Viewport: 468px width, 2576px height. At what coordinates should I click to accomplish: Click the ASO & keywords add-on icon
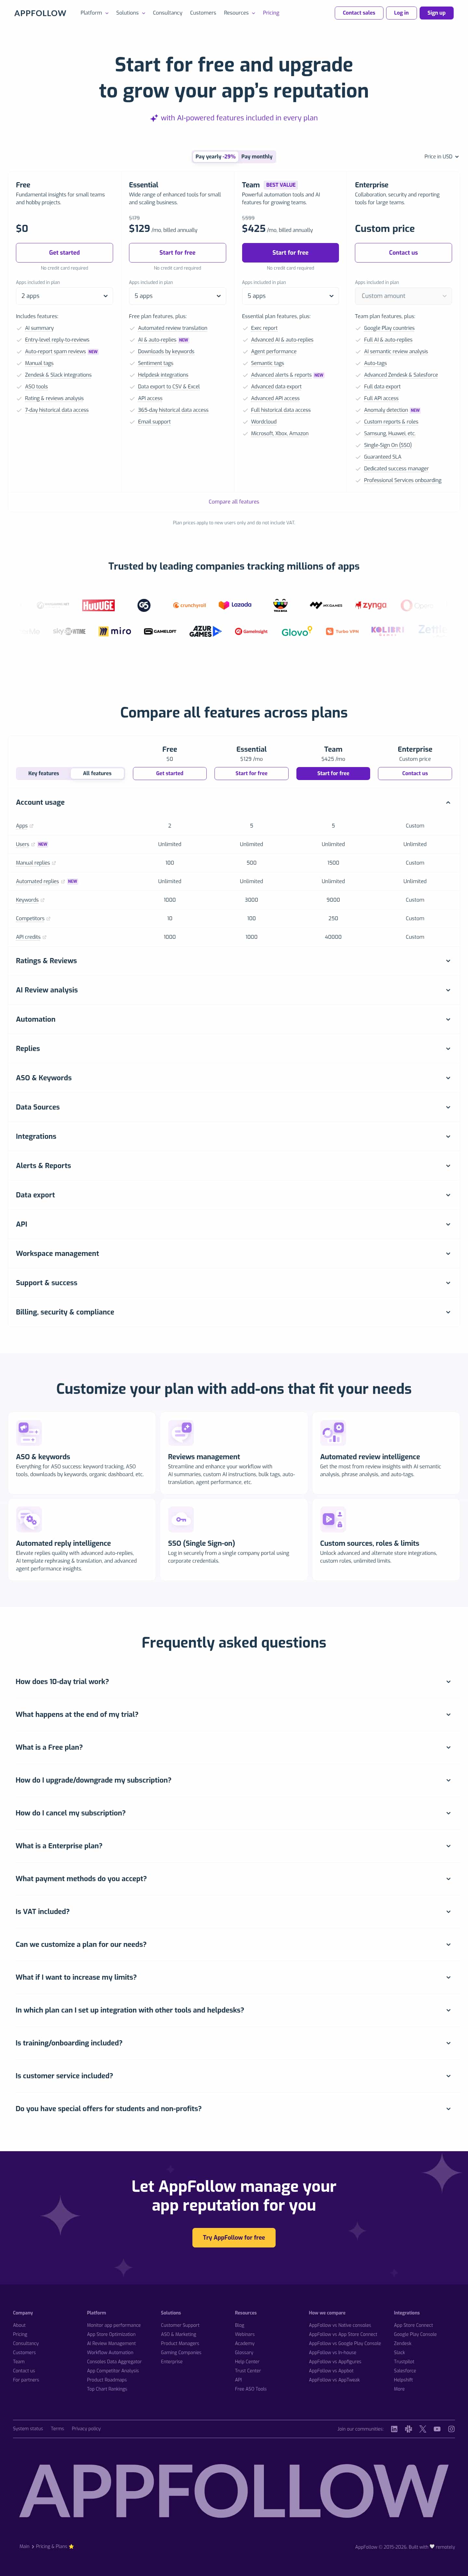[x=29, y=1433]
